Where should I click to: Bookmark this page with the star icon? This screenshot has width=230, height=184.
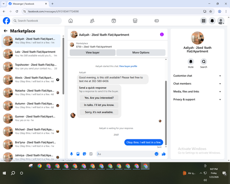tap(211, 11)
